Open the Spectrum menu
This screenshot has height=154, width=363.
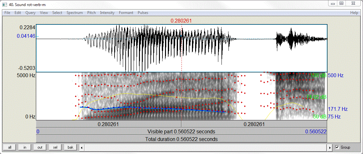tap(75, 13)
